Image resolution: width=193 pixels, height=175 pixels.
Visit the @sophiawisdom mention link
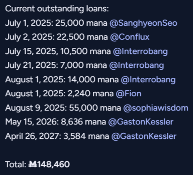156,108
